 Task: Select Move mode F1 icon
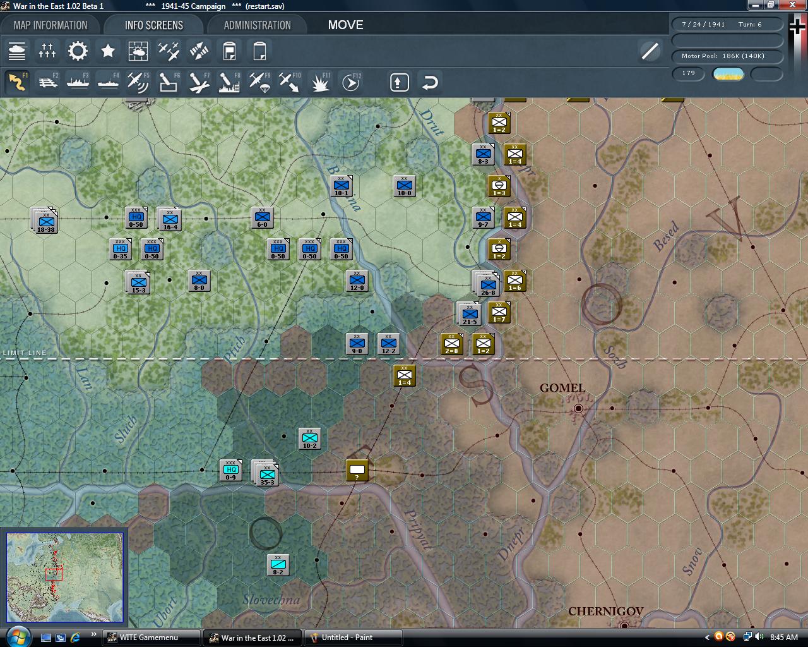17,82
